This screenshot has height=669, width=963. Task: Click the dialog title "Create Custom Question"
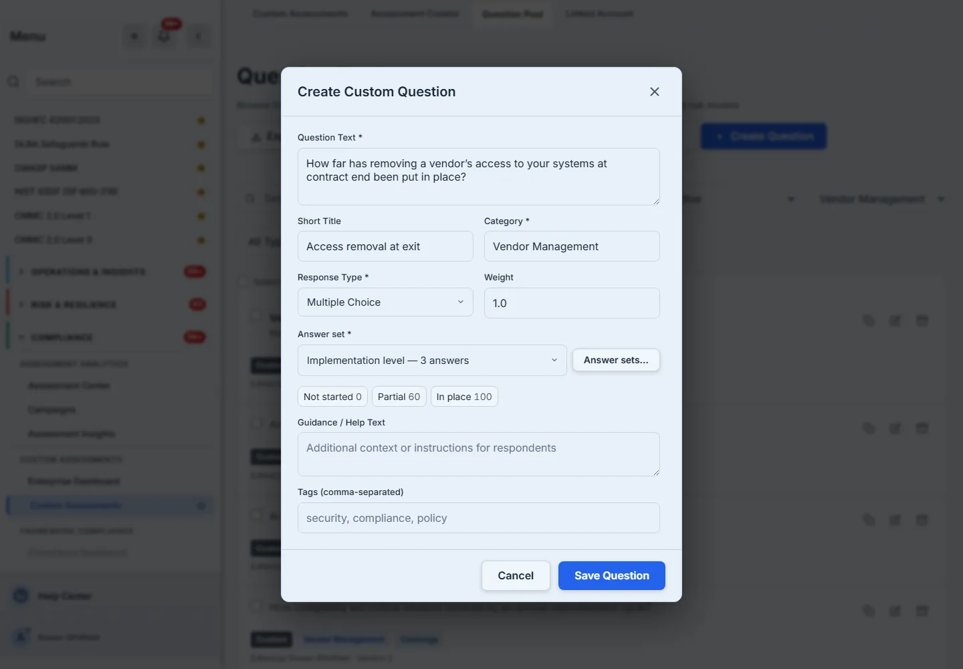377,92
